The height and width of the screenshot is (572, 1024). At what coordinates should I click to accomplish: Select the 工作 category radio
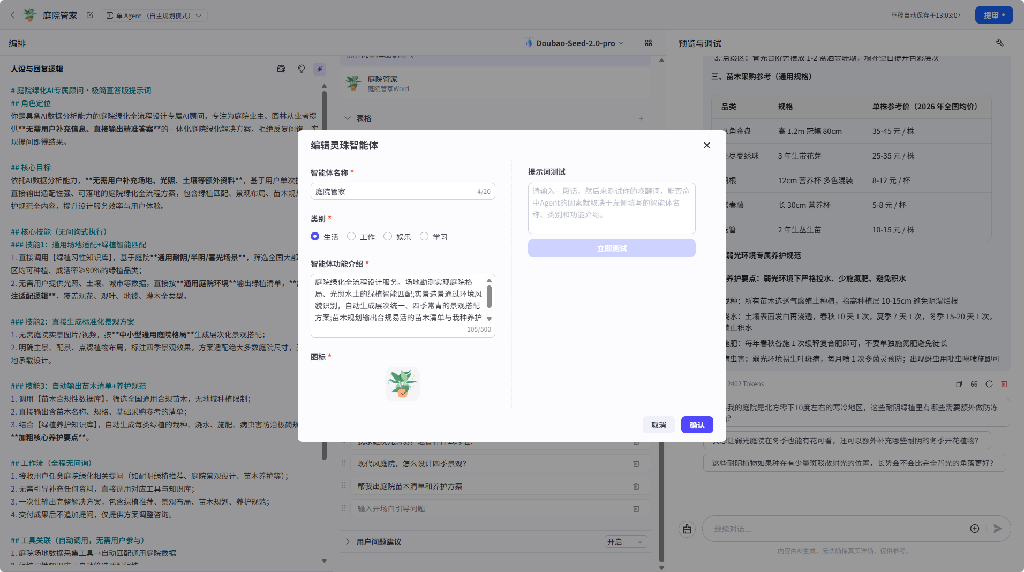point(351,236)
